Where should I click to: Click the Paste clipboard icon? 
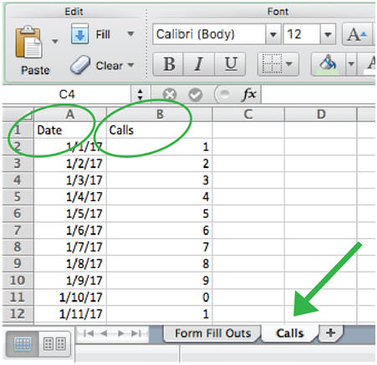[x=28, y=43]
